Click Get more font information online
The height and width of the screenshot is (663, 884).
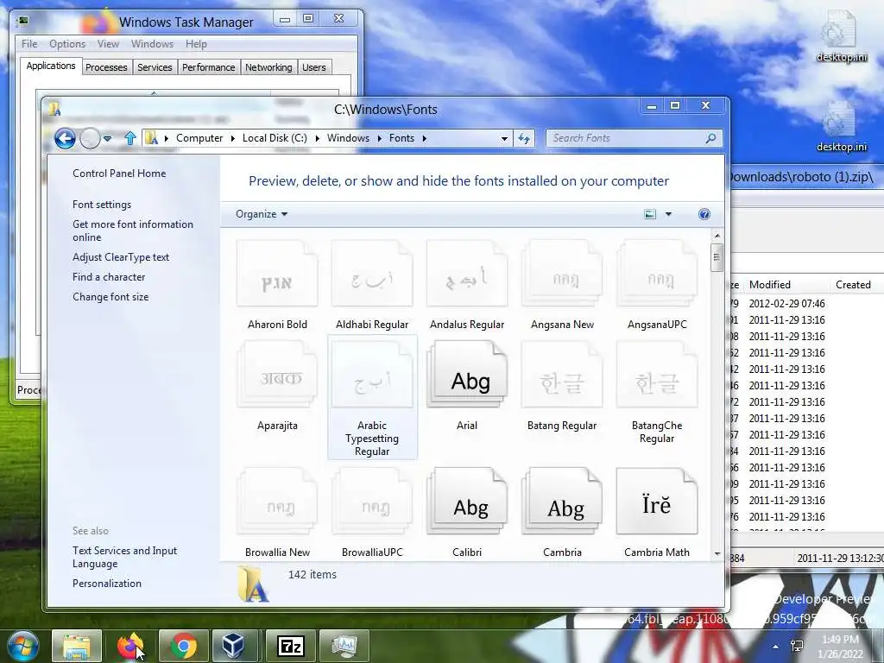coord(132,230)
